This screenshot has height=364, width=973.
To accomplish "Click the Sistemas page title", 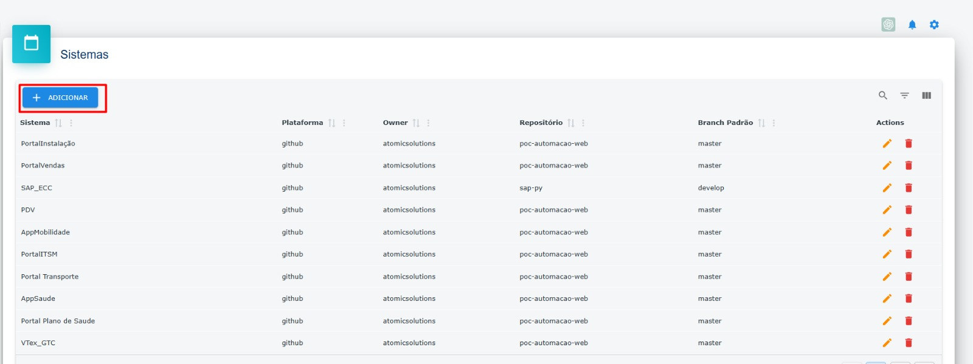I will point(85,55).
